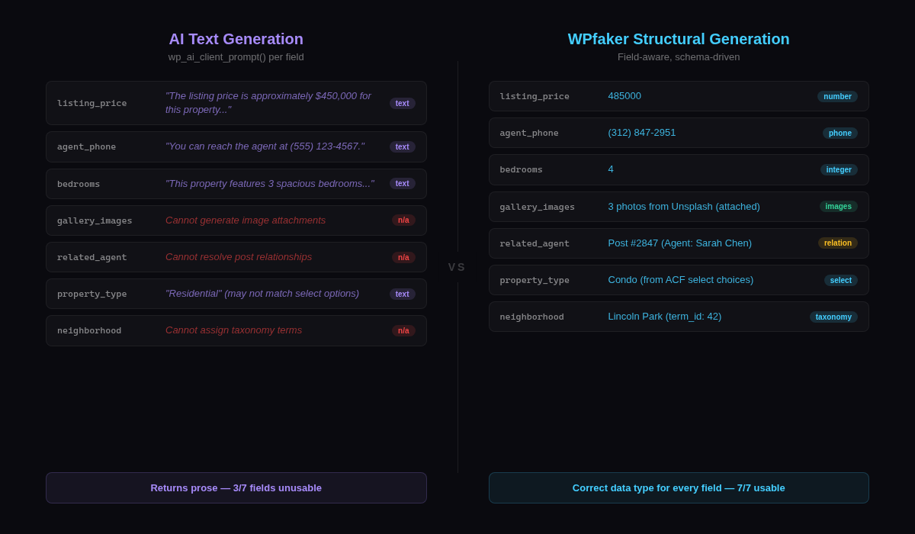Click n/a badge in AI neighborhood row
This screenshot has height=534, width=915.
coord(403,330)
